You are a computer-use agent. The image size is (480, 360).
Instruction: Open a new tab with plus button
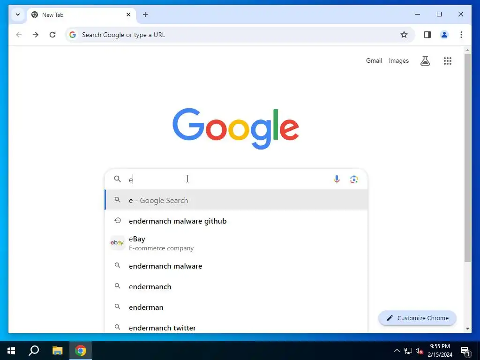145,15
